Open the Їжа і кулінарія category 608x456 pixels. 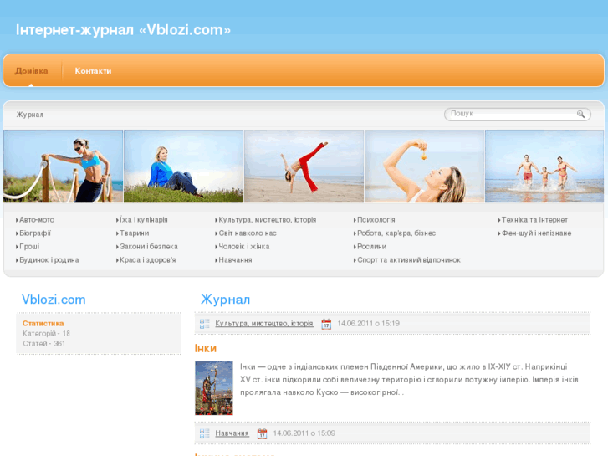(144, 220)
